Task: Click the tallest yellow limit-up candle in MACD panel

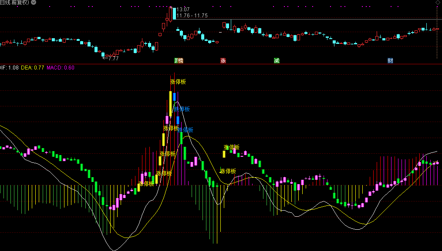Action: (x=170, y=103)
